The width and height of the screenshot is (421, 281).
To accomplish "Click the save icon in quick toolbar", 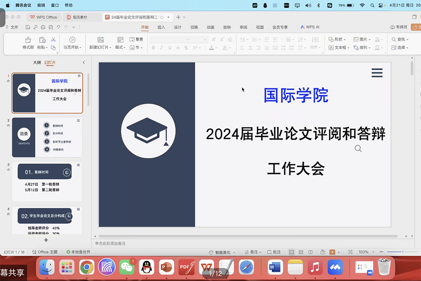I will tap(28, 28).
